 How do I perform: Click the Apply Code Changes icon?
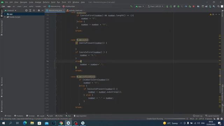tap(171, 6)
